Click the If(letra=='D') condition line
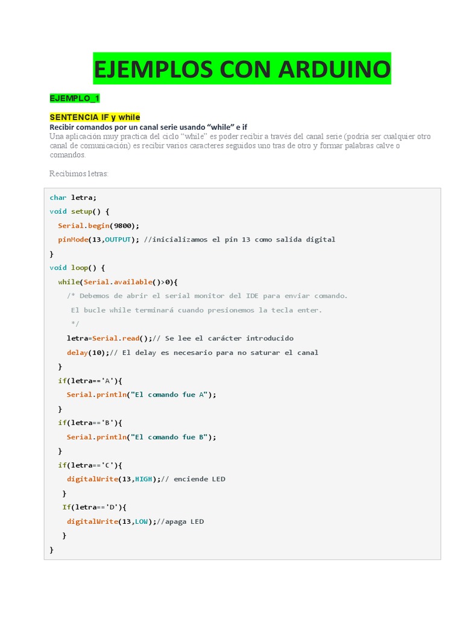 pos(95,507)
